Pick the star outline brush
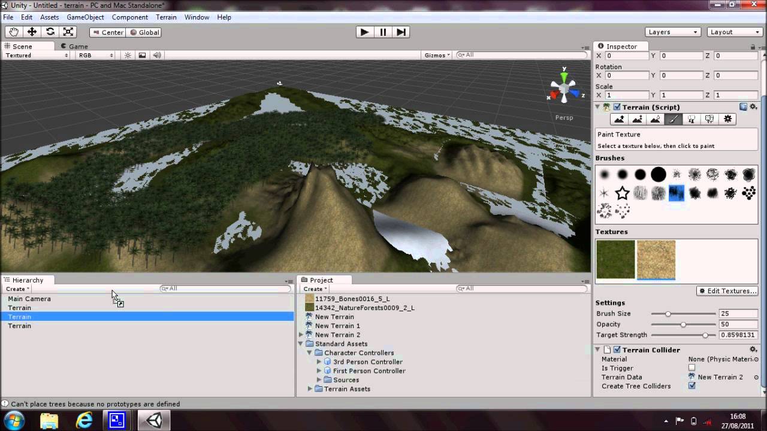 coord(623,193)
